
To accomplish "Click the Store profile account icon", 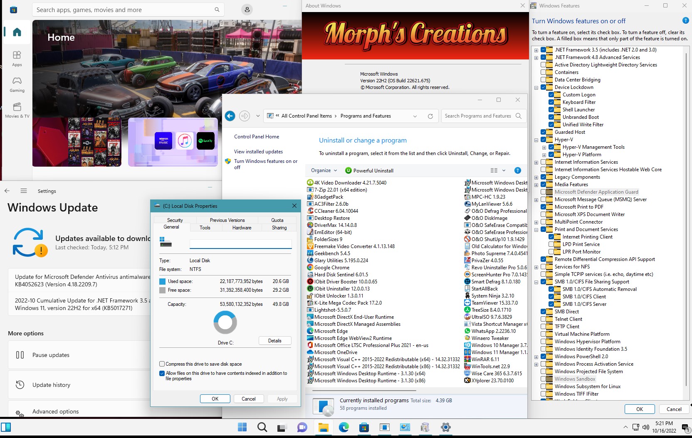I will [247, 10].
